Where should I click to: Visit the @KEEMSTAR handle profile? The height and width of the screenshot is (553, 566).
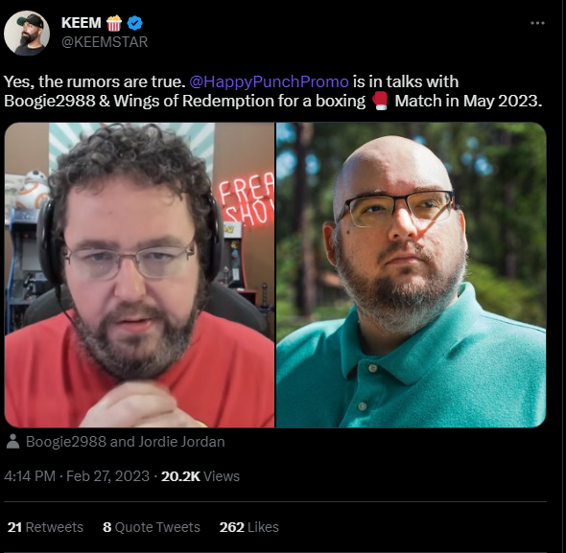coord(105,42)
